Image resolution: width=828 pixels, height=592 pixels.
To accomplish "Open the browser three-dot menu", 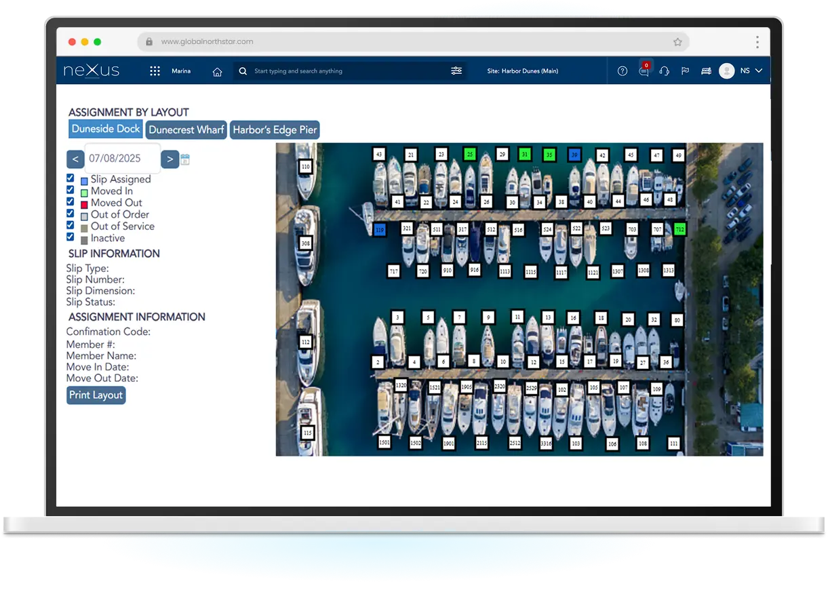I will 757,42.
